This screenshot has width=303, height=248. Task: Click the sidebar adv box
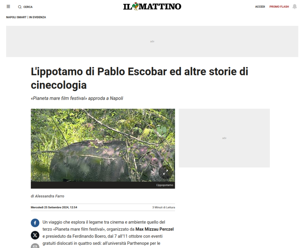coord(224,138)
